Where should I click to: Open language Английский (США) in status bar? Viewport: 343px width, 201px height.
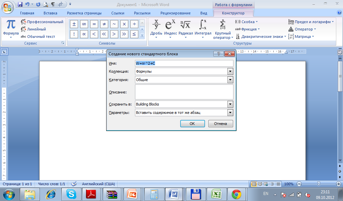click(98, 184)
